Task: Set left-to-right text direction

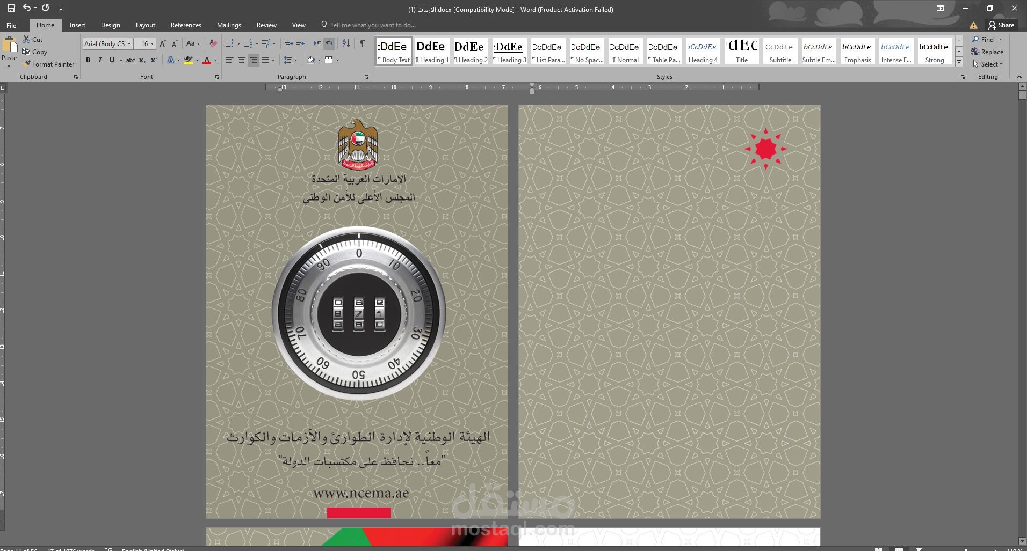Action: pyautogui.click(x=317, y=44)
